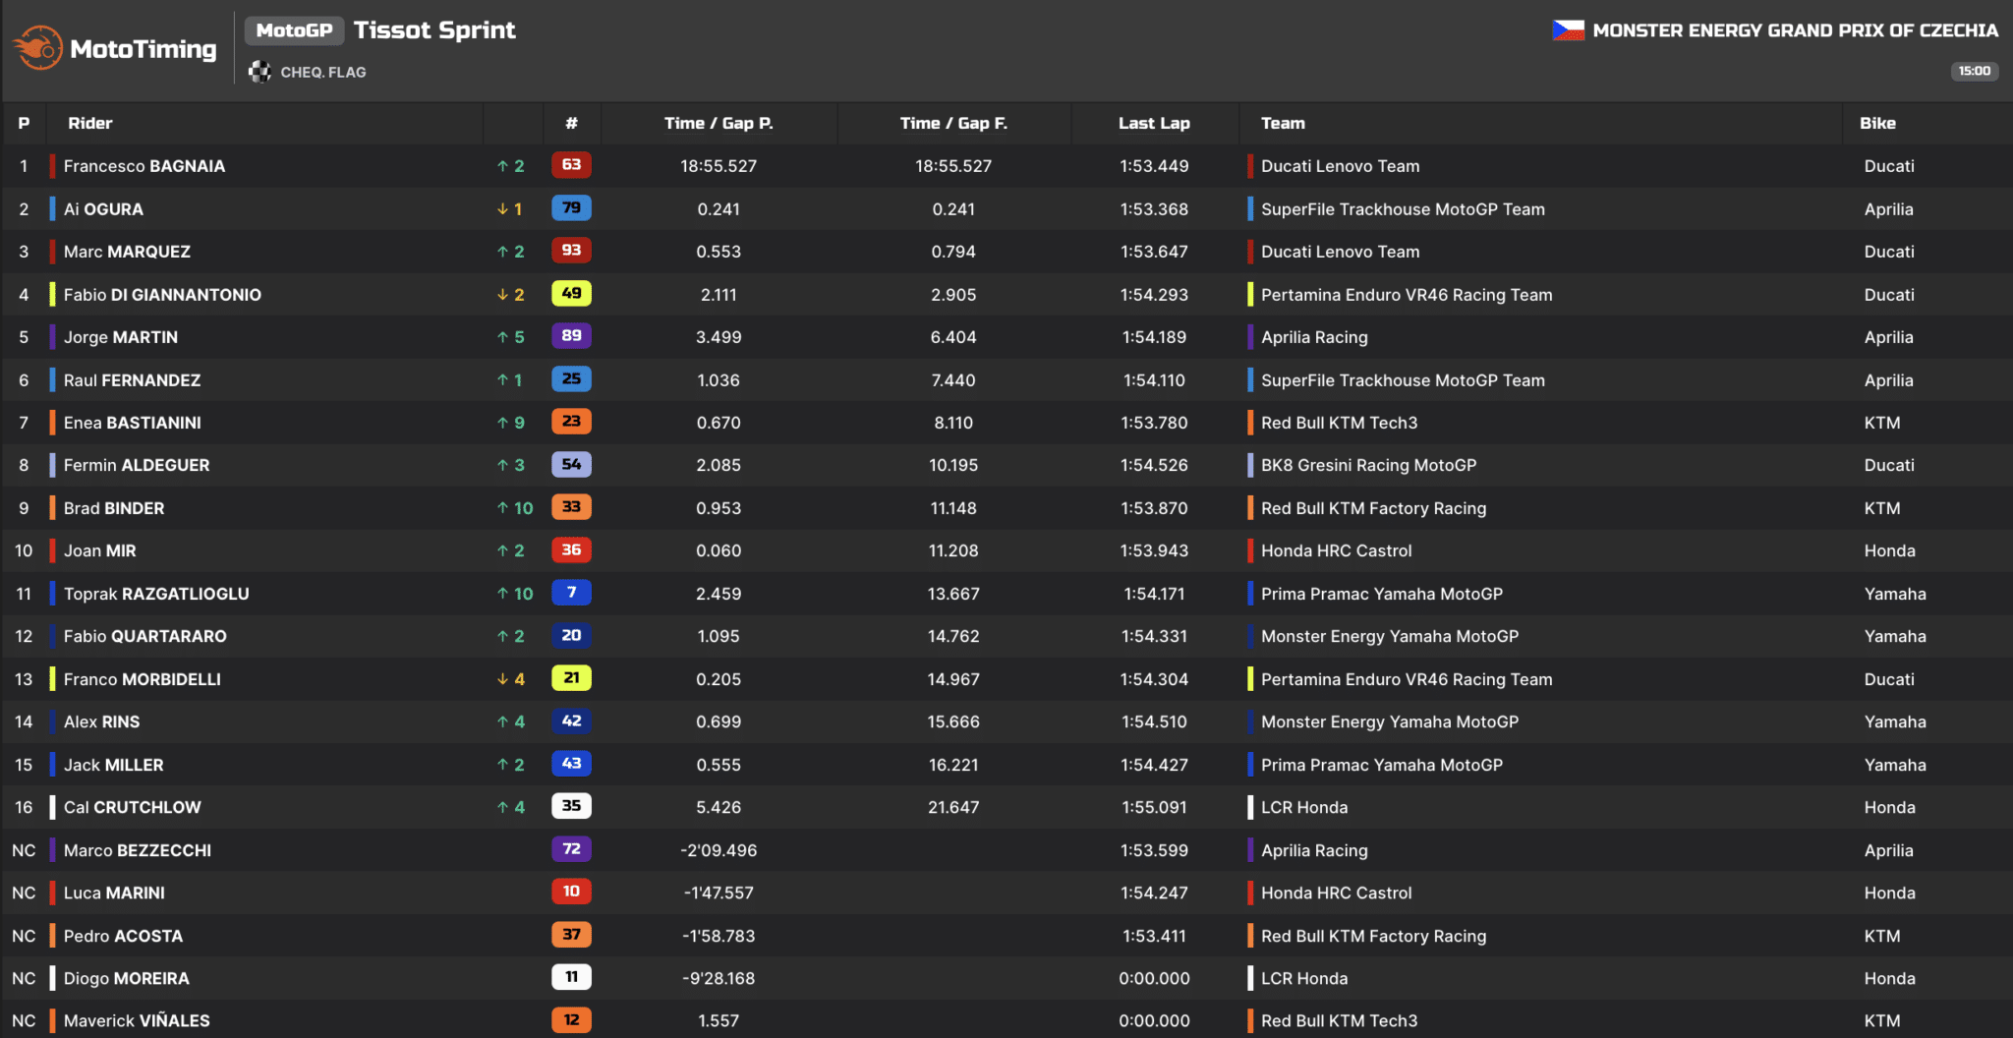Click the Bike column header
This screenshot has width=2013, height=1038.
tap(1877, 123)
